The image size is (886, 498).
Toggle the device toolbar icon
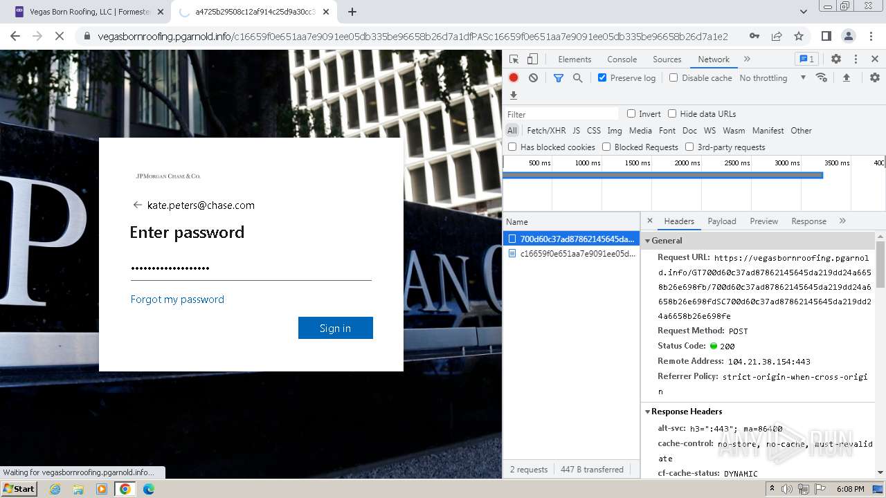tap(532, 59)
